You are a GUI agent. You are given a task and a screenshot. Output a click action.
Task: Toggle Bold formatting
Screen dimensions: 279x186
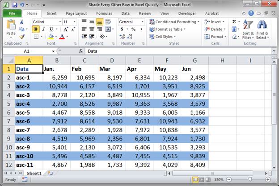36,29
